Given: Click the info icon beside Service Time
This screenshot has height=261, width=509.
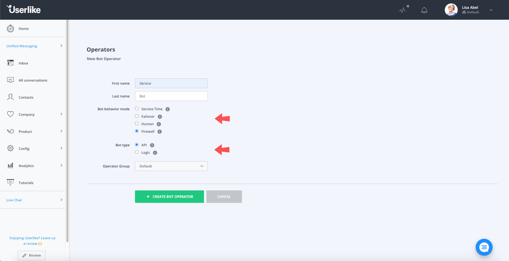Looking at the screenshot, I should click(x=168, y=109).
